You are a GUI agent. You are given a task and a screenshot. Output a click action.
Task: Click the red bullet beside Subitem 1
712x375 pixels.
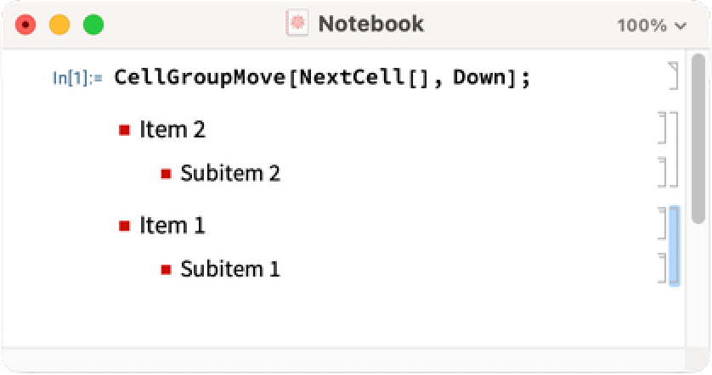(166, 270)
